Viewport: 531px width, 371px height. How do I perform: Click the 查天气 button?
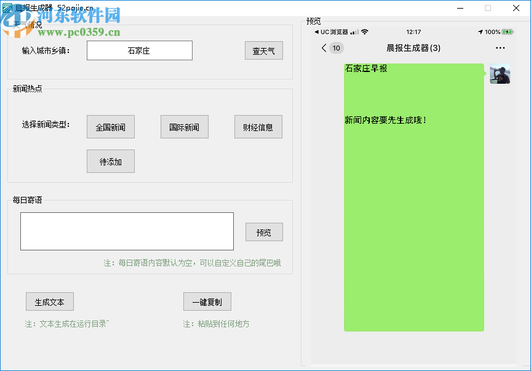click(x=263, y=50)
